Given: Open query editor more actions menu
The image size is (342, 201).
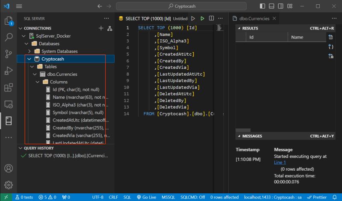Looking at the screenshot, I should click(x=221, y=18).
